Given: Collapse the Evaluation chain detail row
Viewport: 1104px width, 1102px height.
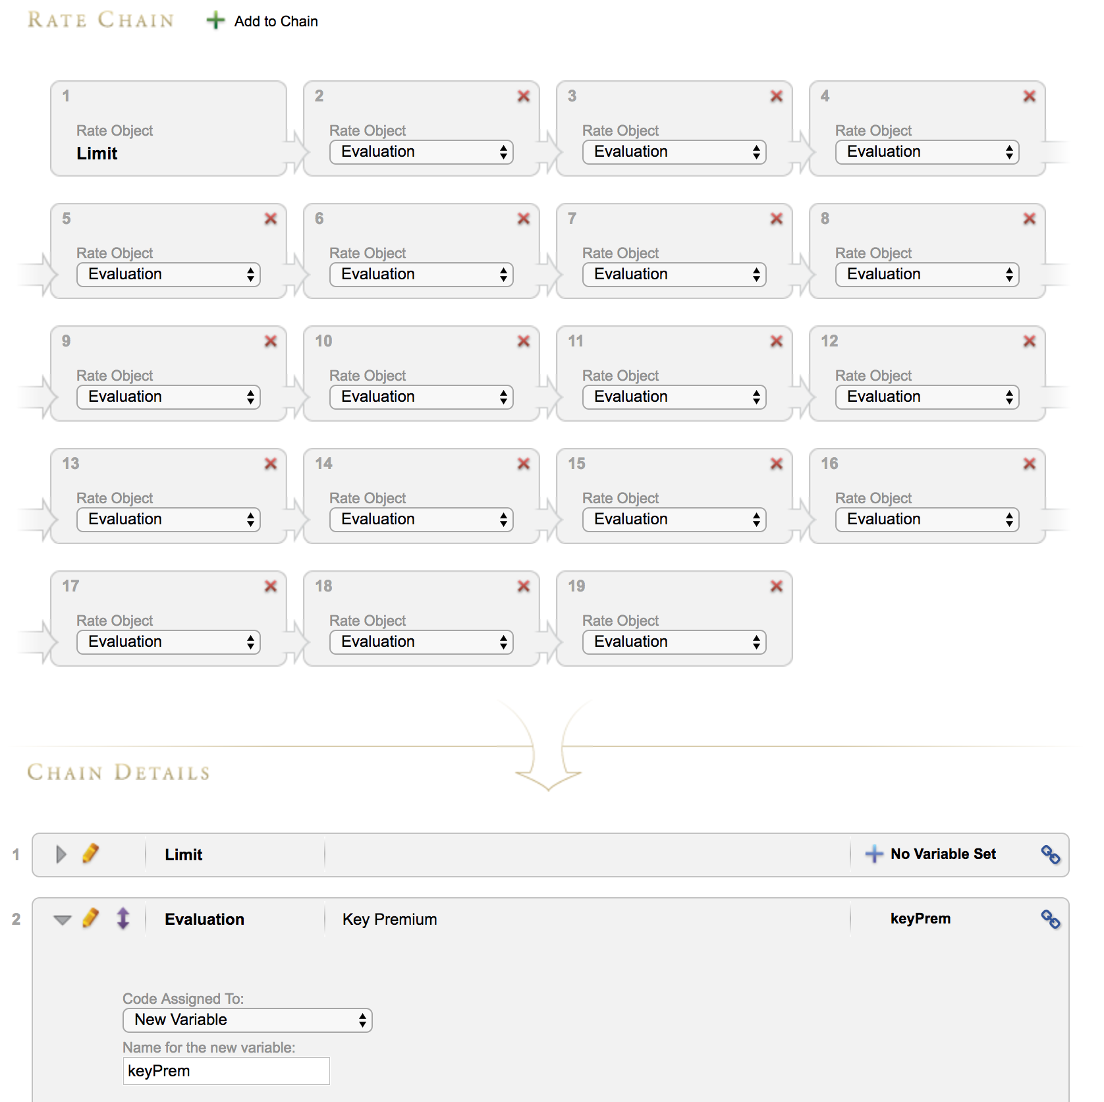Looking at the screenshot, I should 63,920.
